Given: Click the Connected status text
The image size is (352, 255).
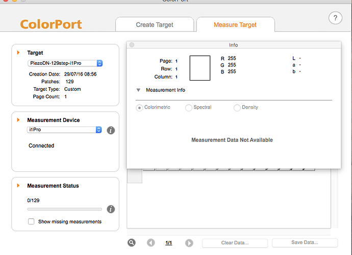Looking at the screenshot, I should 41,146.
